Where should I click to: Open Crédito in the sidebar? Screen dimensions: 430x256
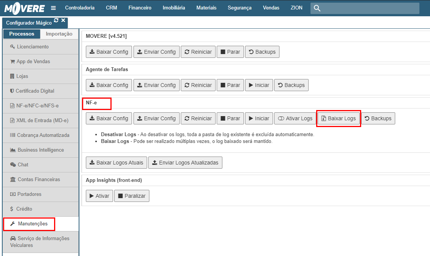pos(40,209)
